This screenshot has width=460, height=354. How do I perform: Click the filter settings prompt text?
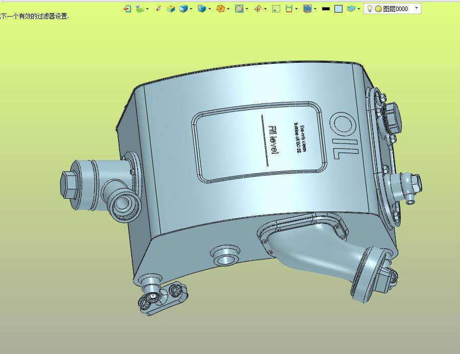(x=34, y=17)
